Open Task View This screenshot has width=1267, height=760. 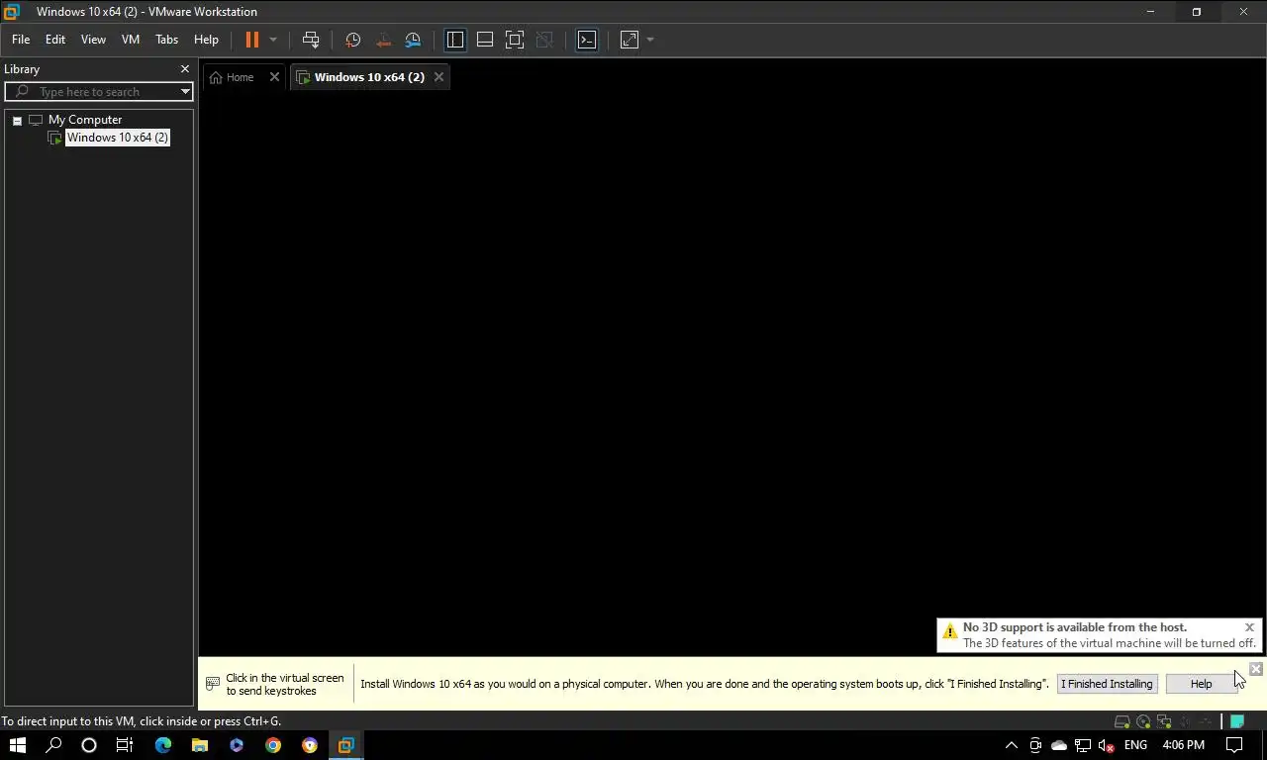point(125,745)
